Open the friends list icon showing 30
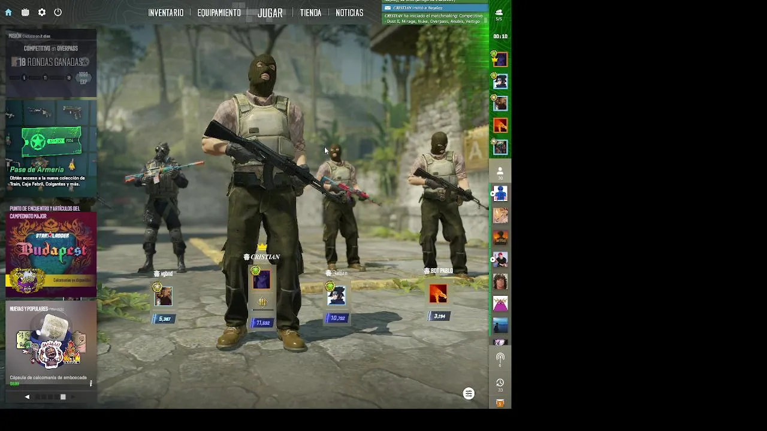 pyautogui.click(x=500, y=173)
